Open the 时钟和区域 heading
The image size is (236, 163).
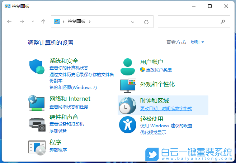(x=155, y=100)
